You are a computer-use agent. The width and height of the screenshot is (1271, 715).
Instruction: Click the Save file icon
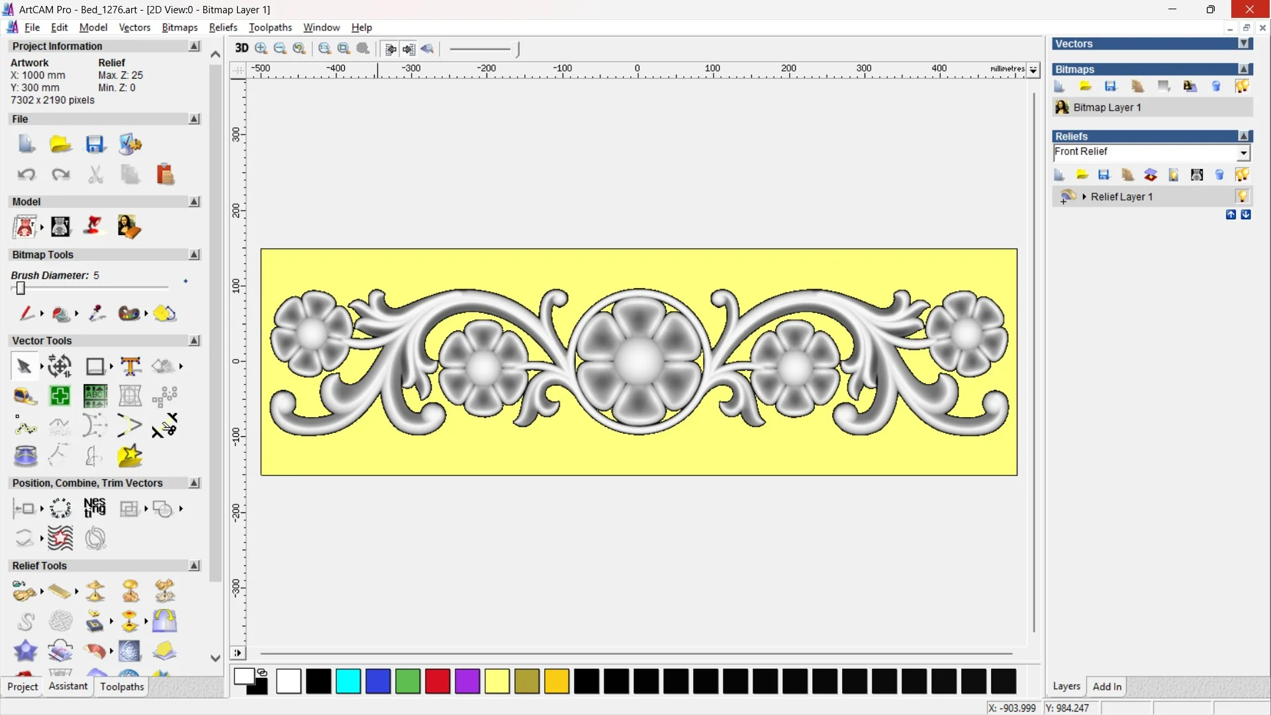(95, 144)
